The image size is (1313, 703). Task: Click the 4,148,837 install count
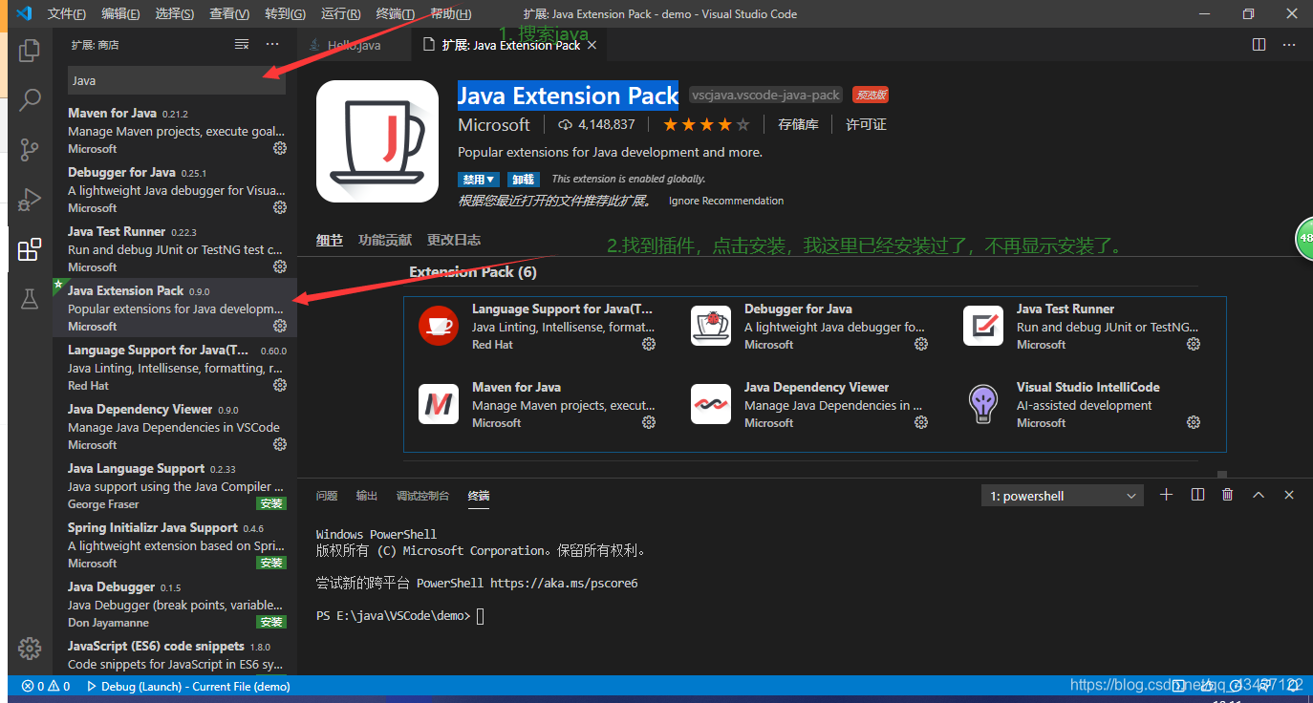[x=596, y=124]
